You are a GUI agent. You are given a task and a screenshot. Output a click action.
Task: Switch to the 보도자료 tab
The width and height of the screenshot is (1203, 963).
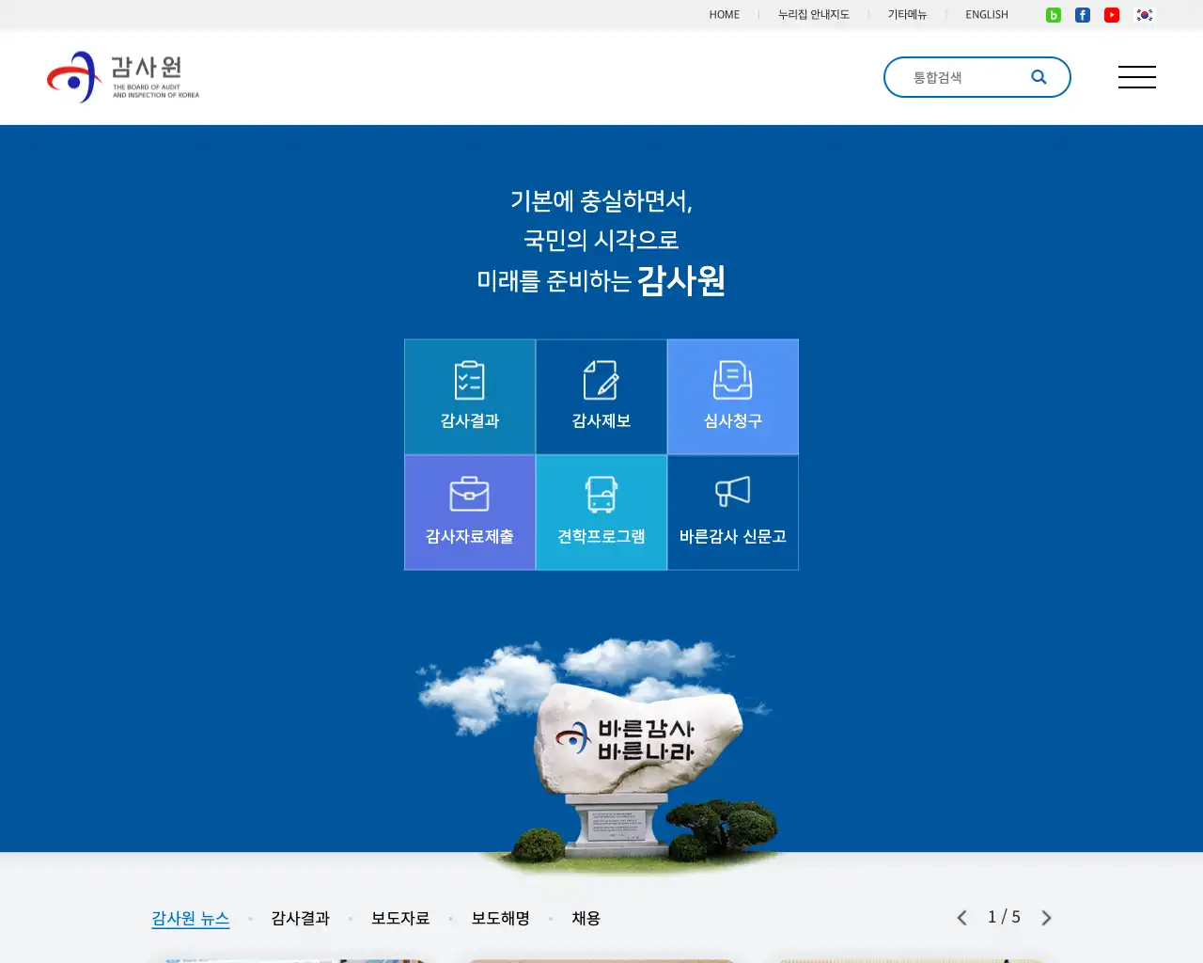pos(400,919)
